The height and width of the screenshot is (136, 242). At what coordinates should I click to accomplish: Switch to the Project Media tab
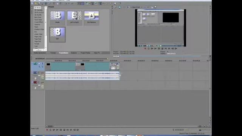pos(85,53)
